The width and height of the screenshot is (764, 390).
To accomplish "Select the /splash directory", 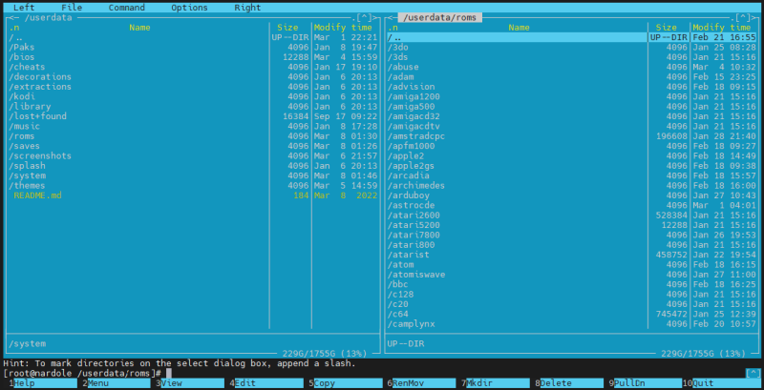I will coord(193,166).
